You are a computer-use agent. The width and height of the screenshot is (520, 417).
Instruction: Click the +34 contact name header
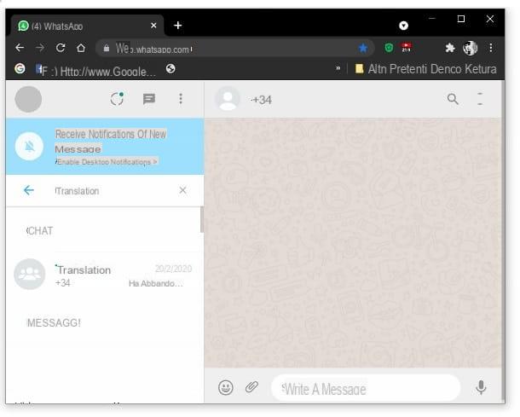coord(262,100)
